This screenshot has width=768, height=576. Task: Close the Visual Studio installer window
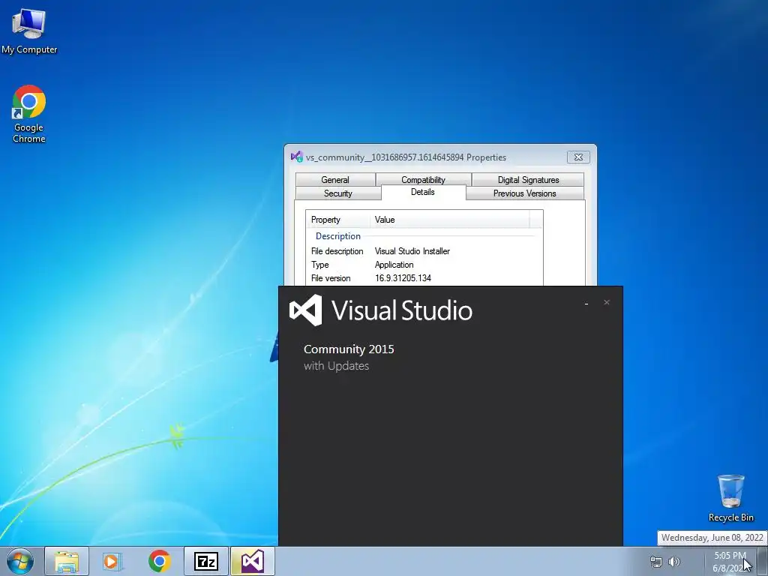(x=606, y=302)
